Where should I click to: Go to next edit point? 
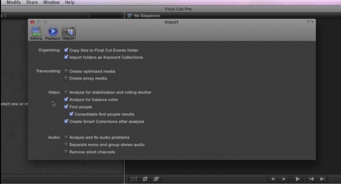pos(322,179)
